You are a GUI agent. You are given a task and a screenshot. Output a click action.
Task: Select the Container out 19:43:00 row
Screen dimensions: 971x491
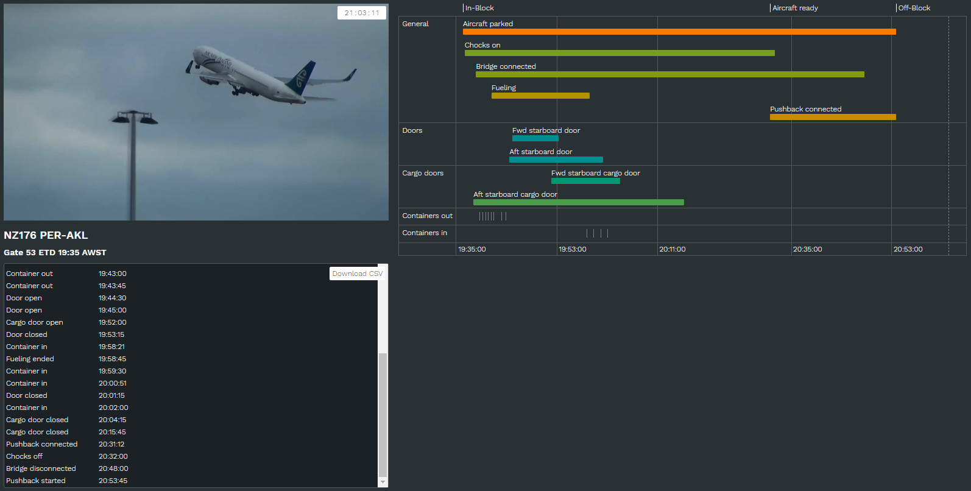pos(191,274)
